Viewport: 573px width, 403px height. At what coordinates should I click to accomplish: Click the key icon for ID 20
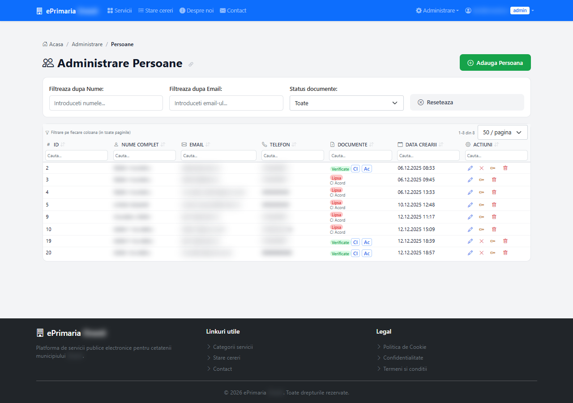click(x=493, y=253)
